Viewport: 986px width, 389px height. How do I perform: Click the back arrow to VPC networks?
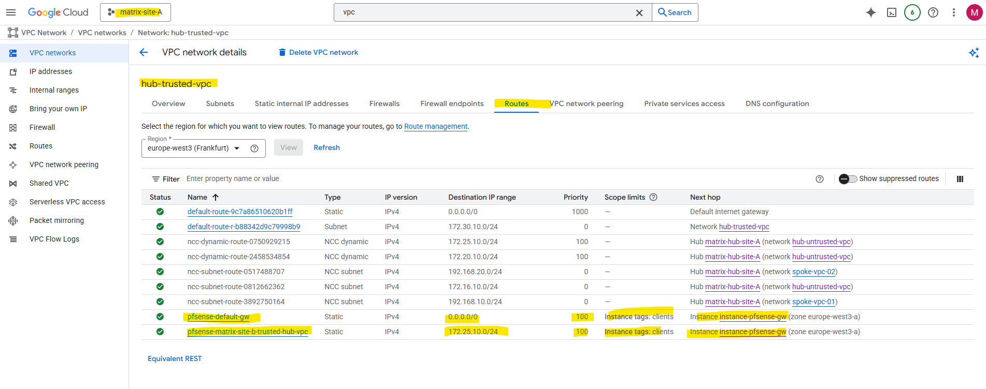[x=144, y=52]
